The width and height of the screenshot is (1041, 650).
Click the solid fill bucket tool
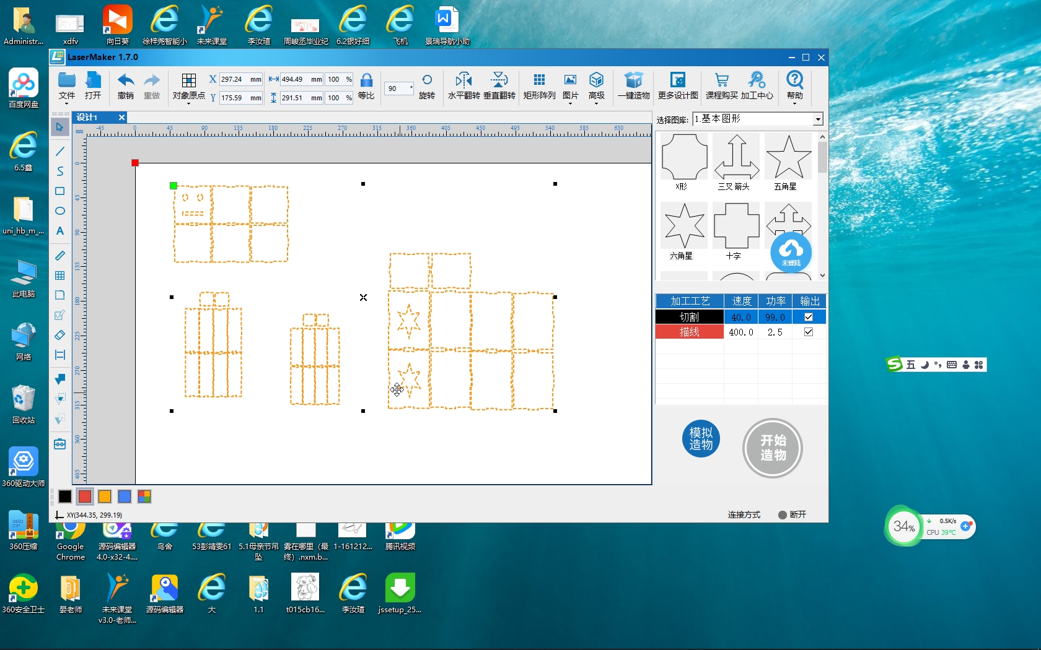(x=59, y=379)
